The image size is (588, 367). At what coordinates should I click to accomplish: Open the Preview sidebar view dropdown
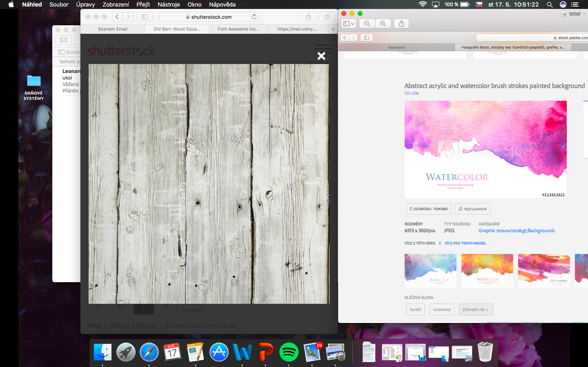point(348,24)
